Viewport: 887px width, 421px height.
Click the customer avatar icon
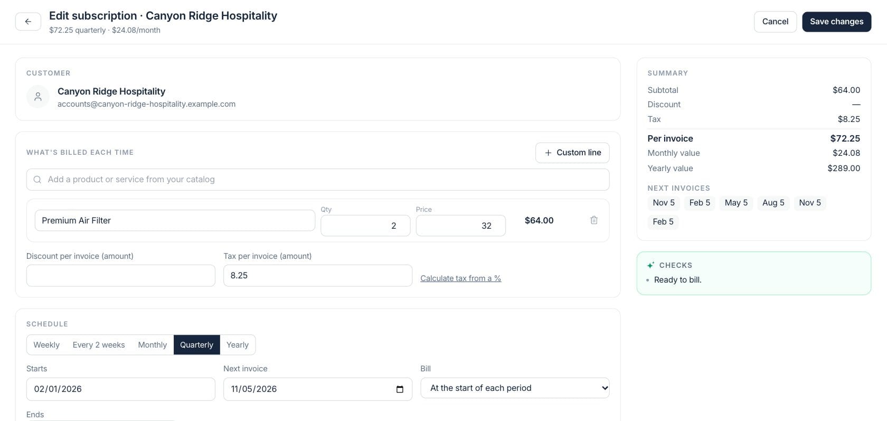click(38, 97)
